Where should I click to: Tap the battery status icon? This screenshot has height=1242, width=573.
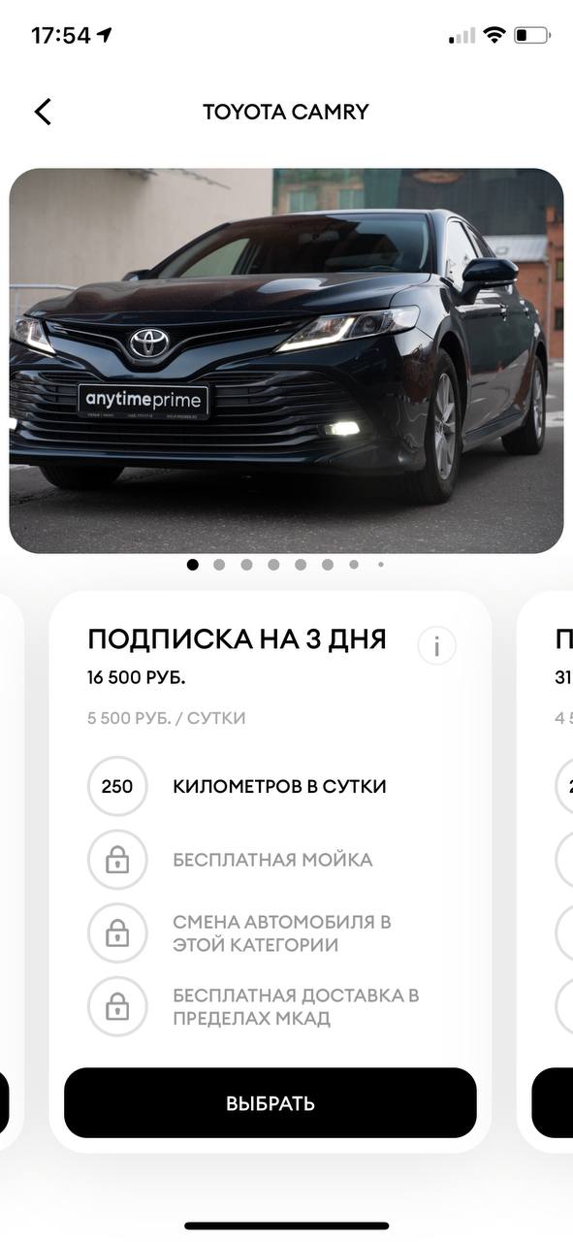[532, 36]
